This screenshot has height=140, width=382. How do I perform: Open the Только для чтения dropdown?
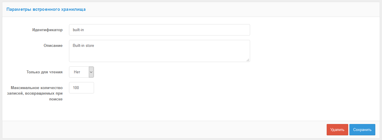click(81, 72)
